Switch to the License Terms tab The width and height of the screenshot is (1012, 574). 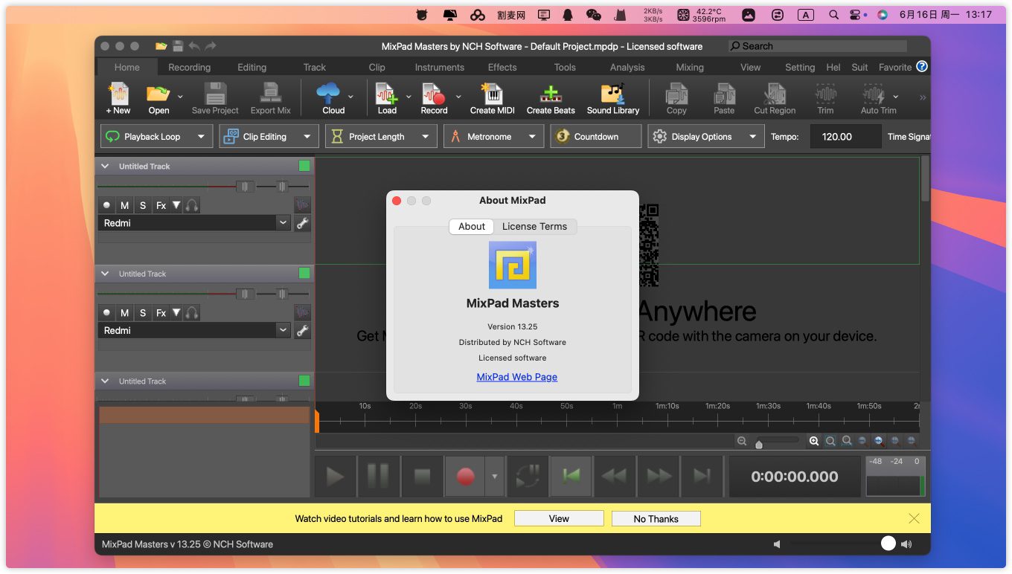[534, 227]
